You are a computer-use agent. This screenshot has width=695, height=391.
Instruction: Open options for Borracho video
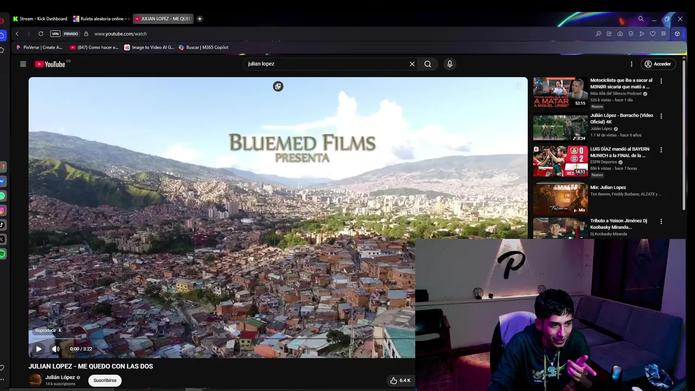(x=661, y=116)
